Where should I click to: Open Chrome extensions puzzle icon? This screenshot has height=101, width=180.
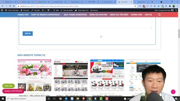click(x=170, y=6)
